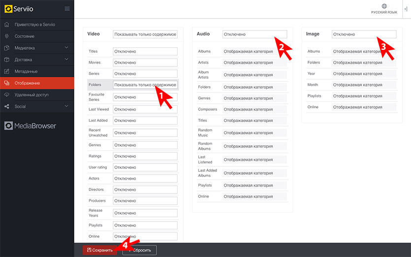411x257 pixels.
Task: Click the Serviio logo icon
Action: pyautogui.click(x=8, y=9)
